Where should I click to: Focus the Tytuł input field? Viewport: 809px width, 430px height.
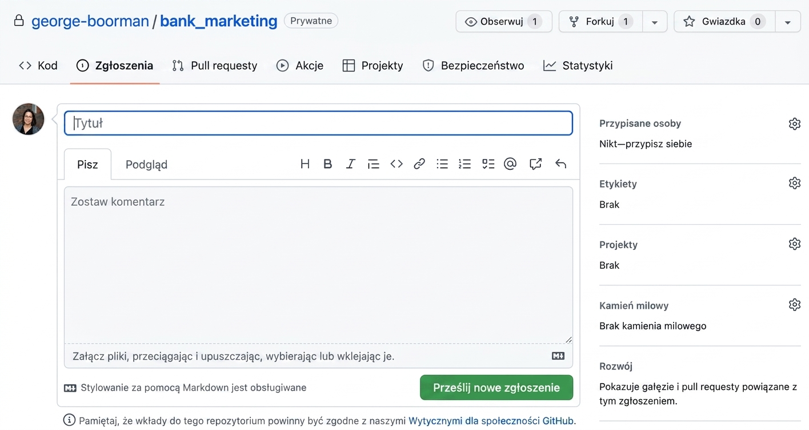coord(318,123)
